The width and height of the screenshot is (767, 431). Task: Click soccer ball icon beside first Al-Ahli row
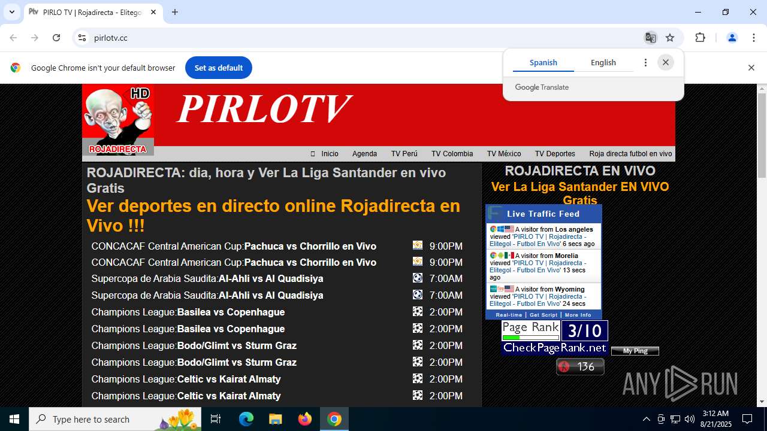(x=418, y=278)
